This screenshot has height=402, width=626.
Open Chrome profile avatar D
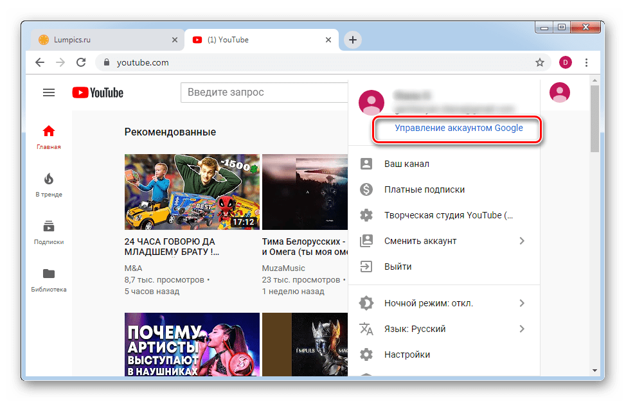point(566,62)
